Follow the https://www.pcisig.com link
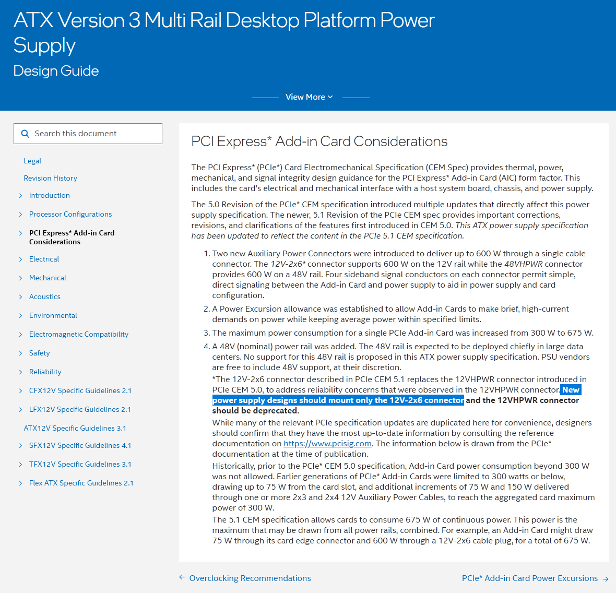The image size is (616, 593). coord(328,444)
